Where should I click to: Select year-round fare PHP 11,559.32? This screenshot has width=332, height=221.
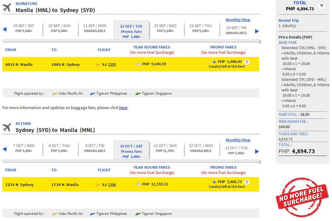[x=138, y=184]
